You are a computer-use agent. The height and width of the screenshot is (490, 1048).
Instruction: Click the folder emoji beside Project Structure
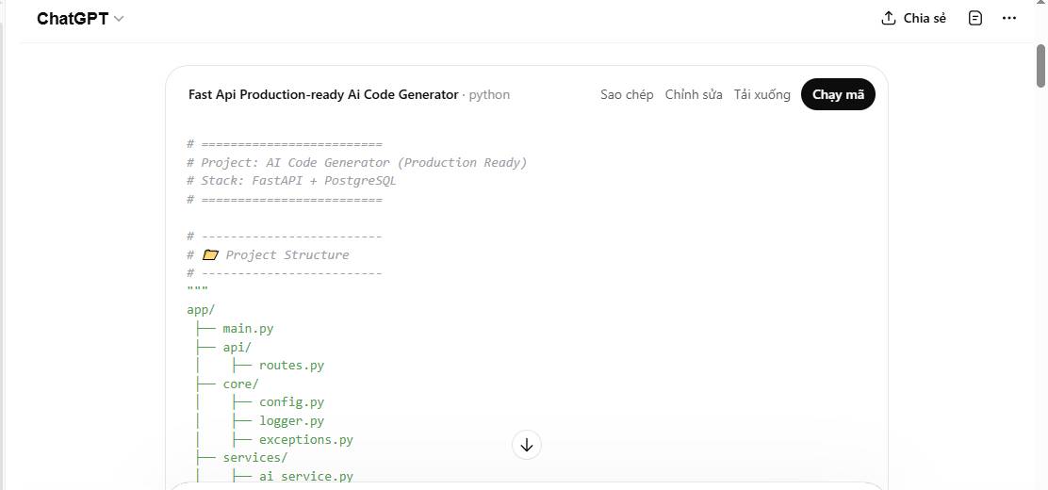coord(210,255)
